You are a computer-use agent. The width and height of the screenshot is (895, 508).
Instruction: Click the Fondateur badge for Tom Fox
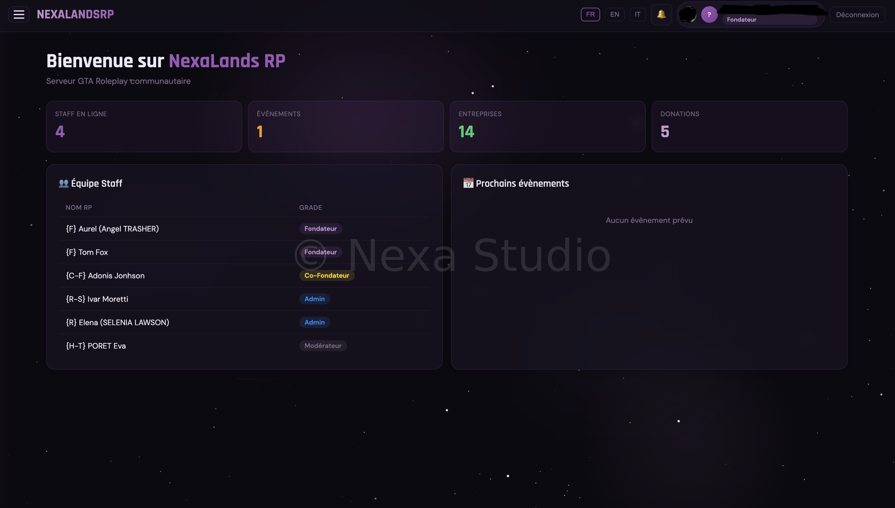(x=321, y=252)
